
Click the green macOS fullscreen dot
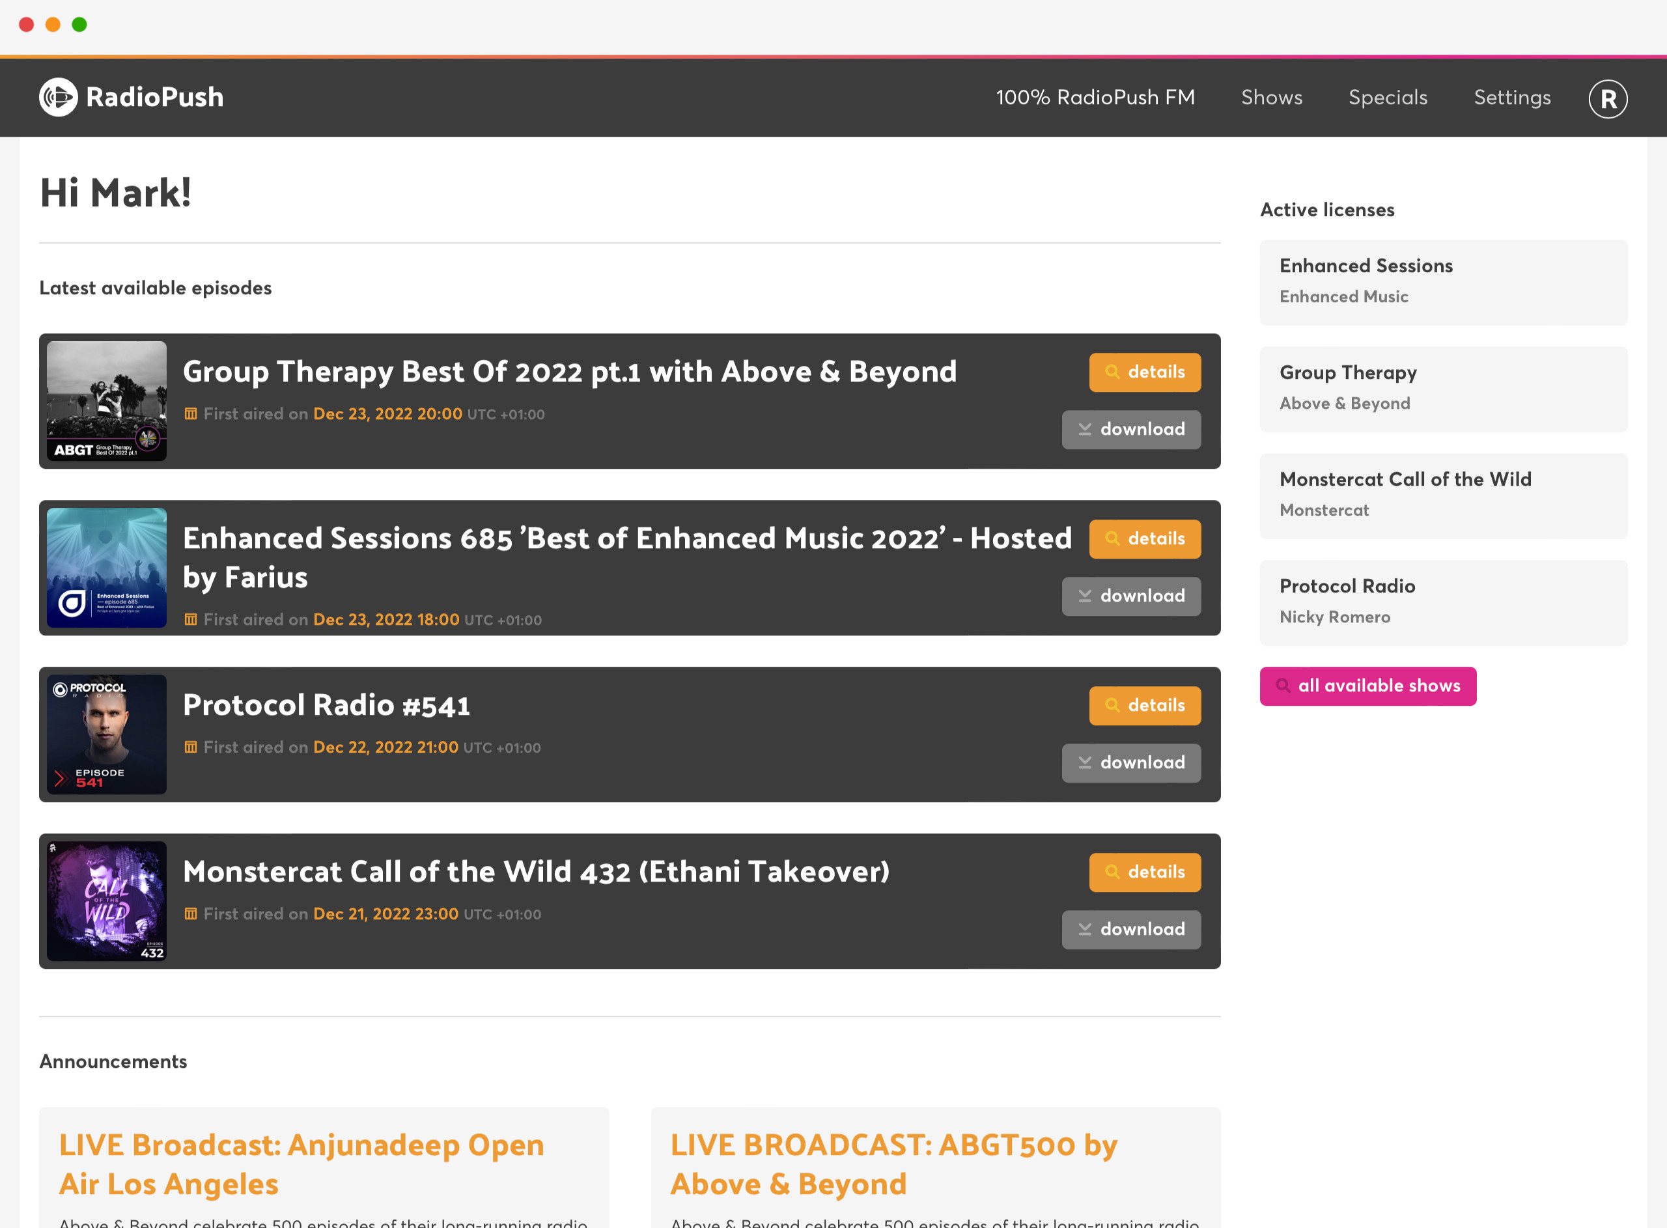click(79, 25)
